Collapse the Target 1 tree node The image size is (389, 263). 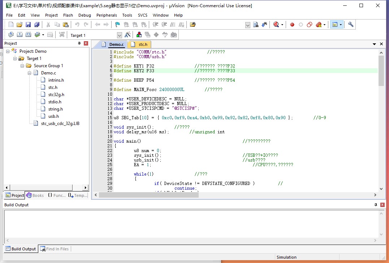click(15, 59)
